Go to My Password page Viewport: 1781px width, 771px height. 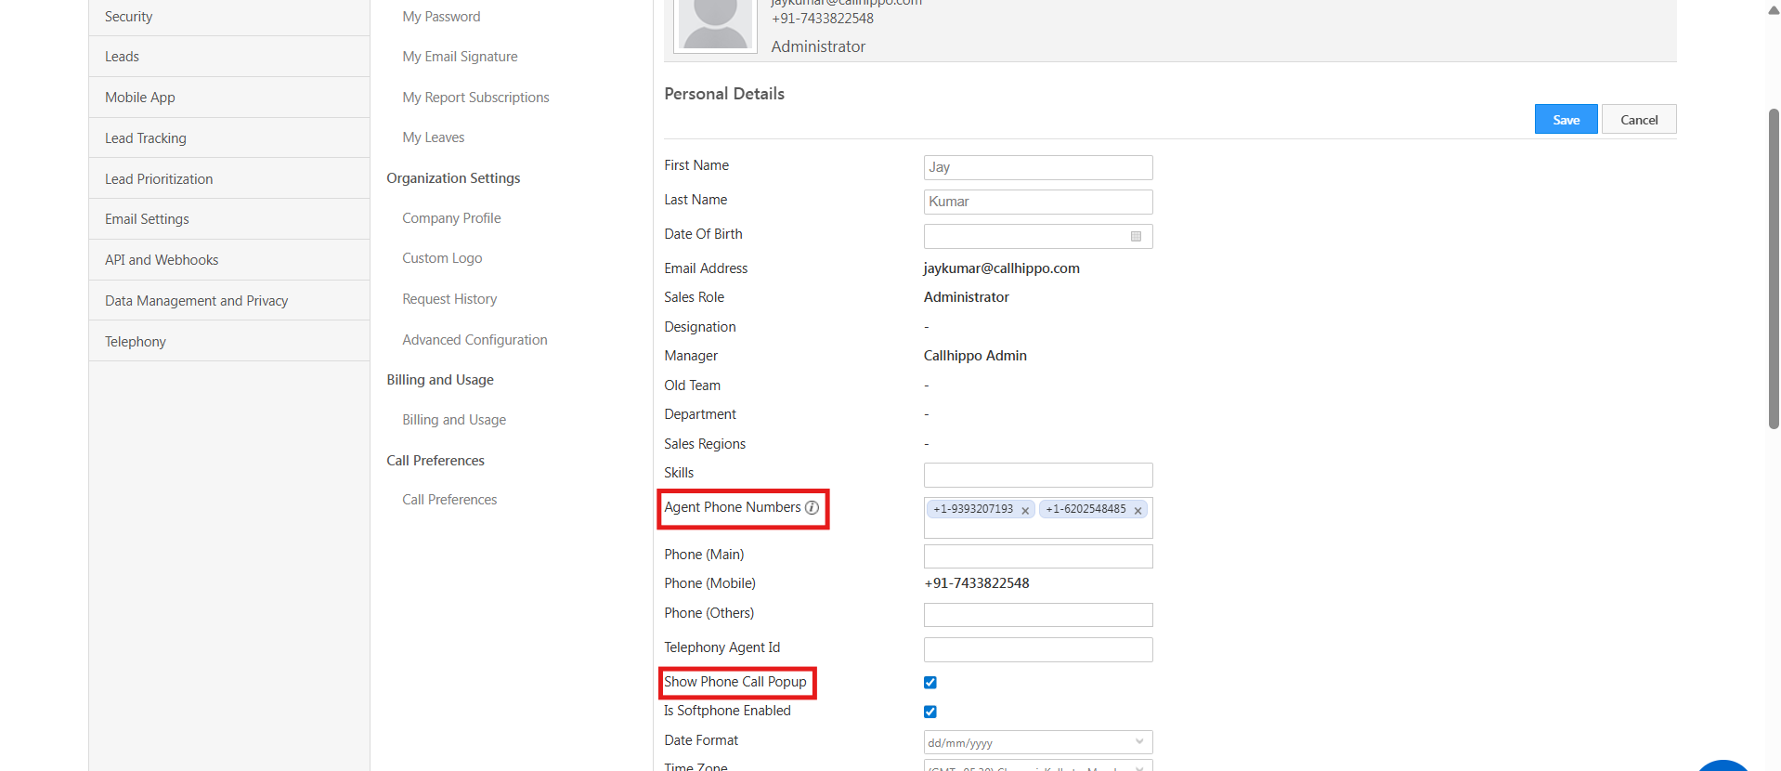coord(441,17)
